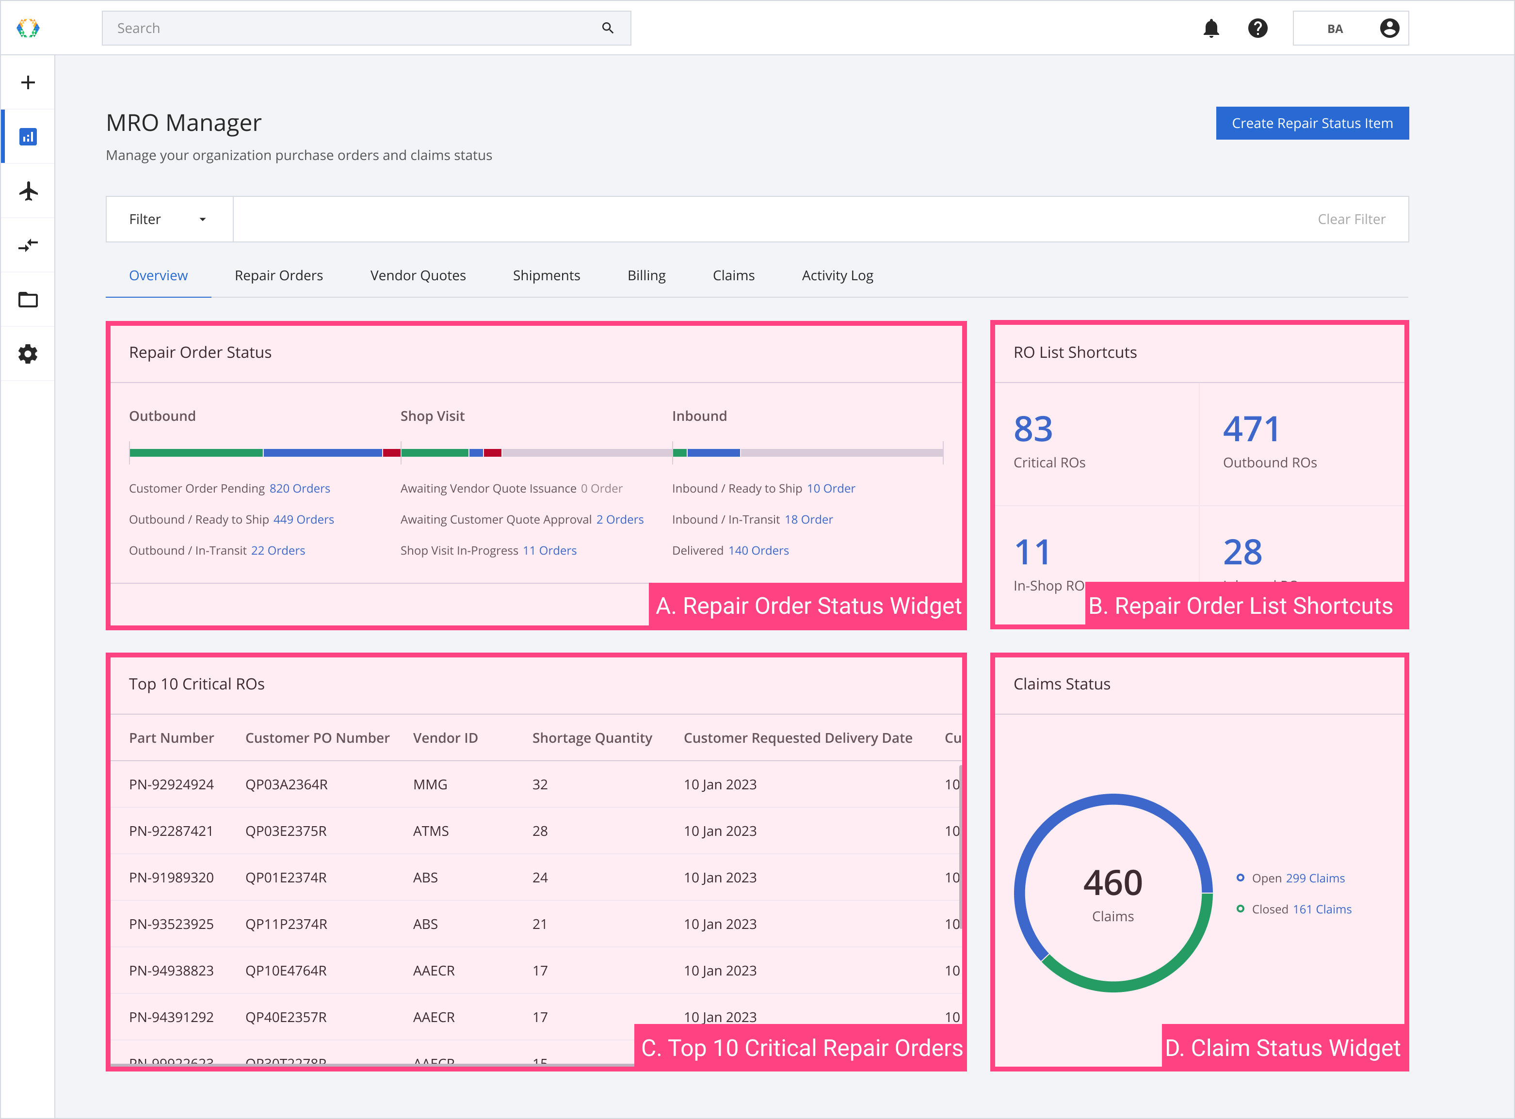The width and height of the screenshot is (1515, 1119).
Task: Switch to the Repair Orders tab
Action: (x=278, y=275)
